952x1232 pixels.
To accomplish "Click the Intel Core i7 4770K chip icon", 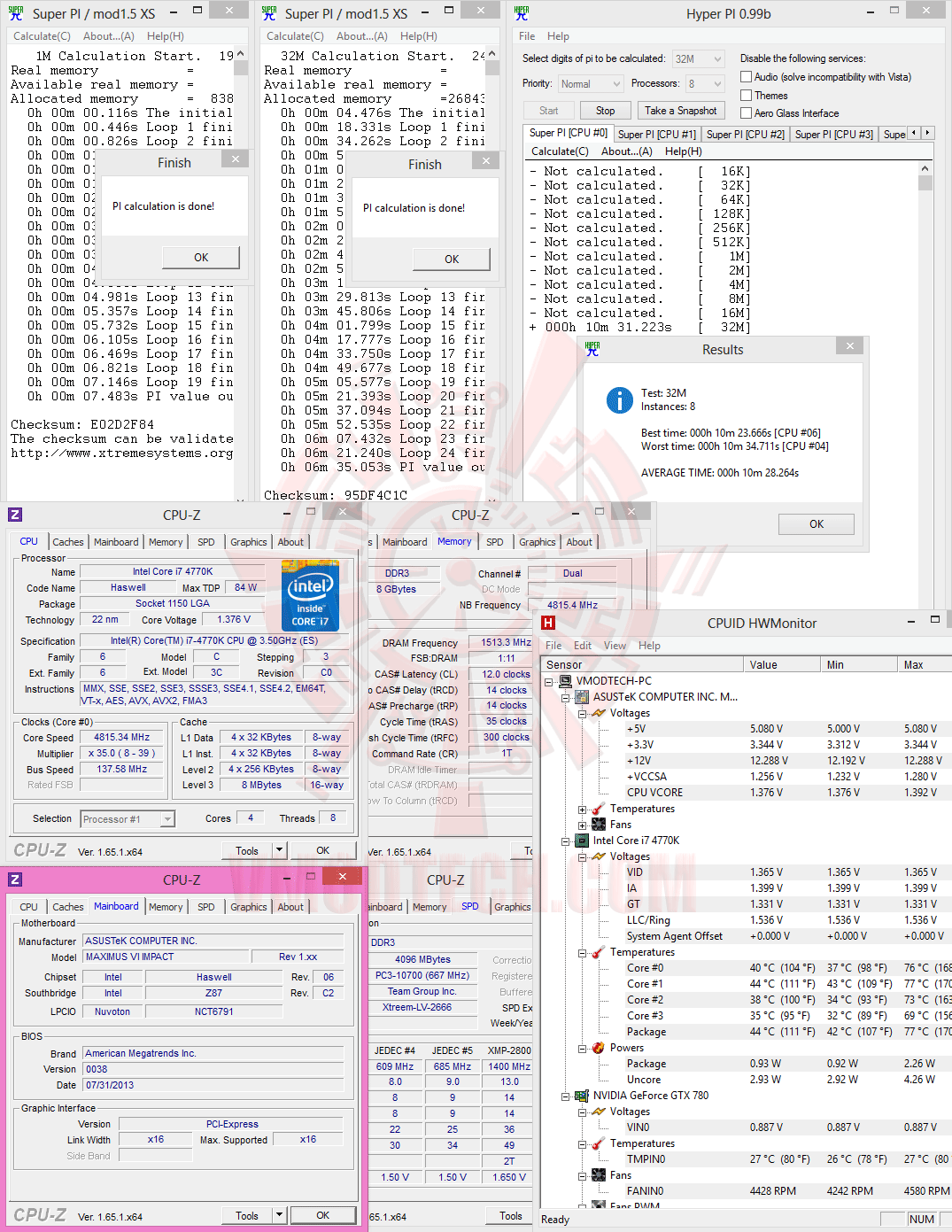I will coord(582,841).
